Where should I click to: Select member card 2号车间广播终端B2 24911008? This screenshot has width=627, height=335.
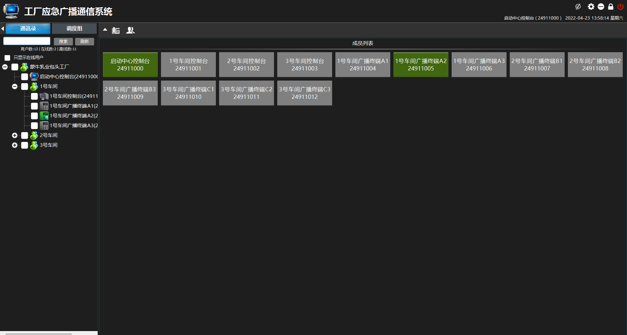point(595,65)
